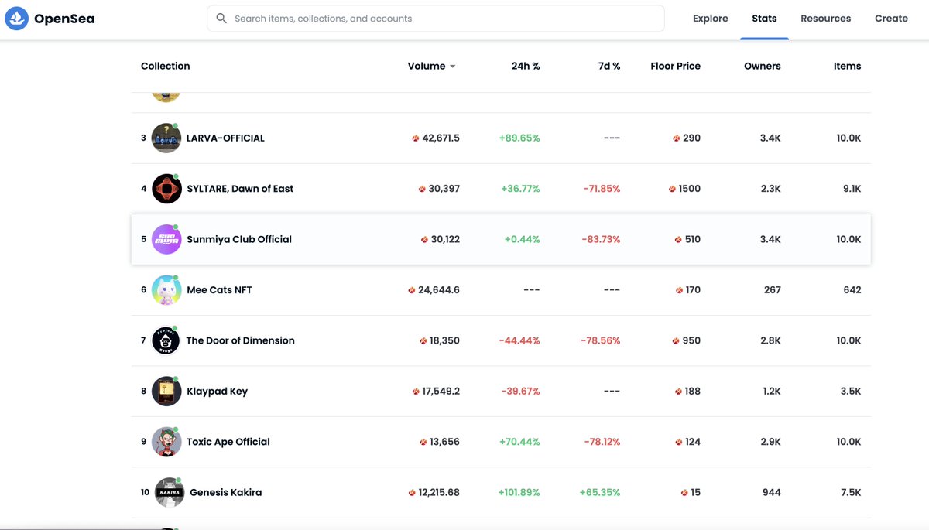Click Klaytn icon beside floor price 510
This screenshot has width=929, height=530.
tap(678, 240)
